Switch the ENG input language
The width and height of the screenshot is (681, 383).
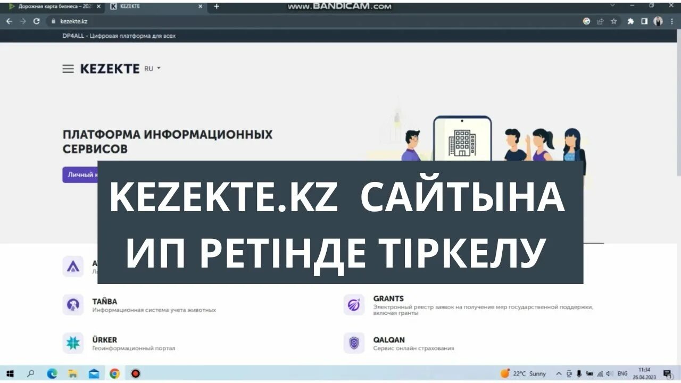pos(622,373)
